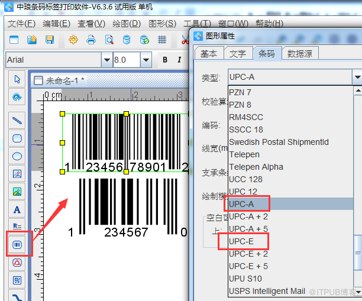This screenshot has height=301, width=362.
Task: Click the text tool letter A
Action: (x=17, y=209)
